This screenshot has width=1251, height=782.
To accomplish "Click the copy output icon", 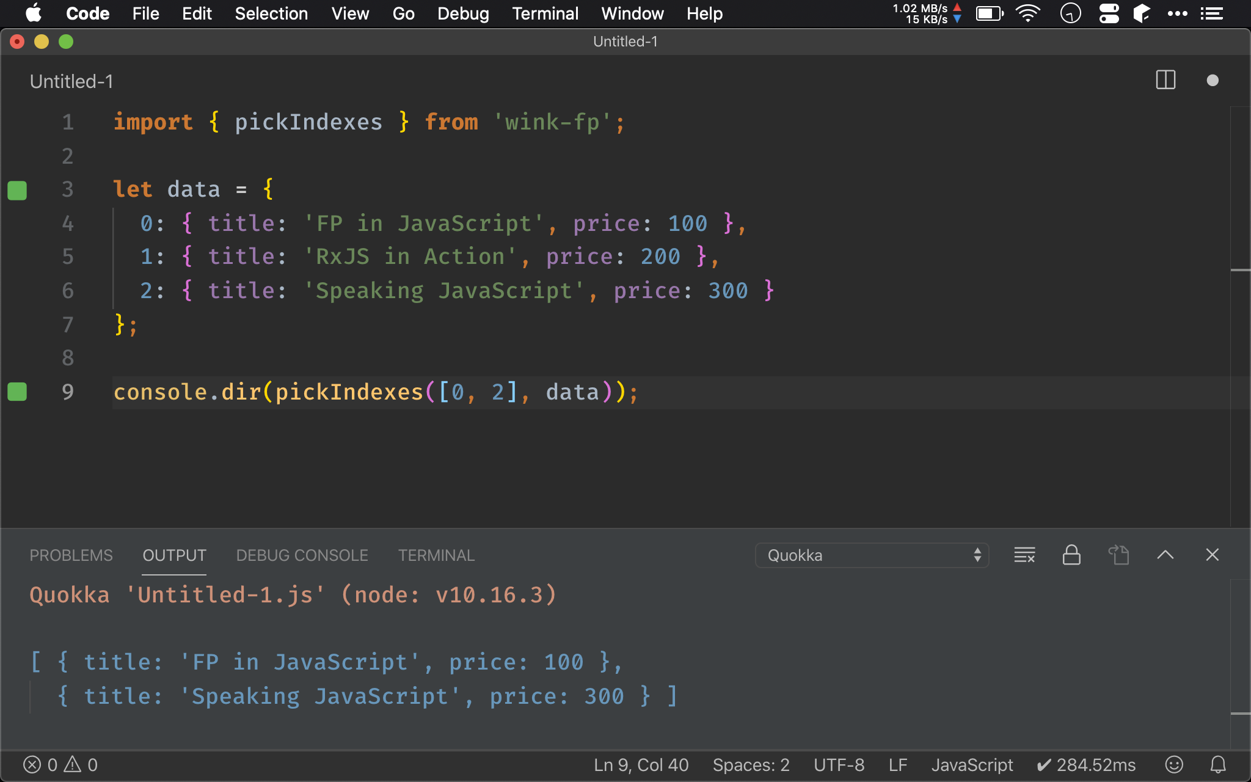I will coord(1120,554).
